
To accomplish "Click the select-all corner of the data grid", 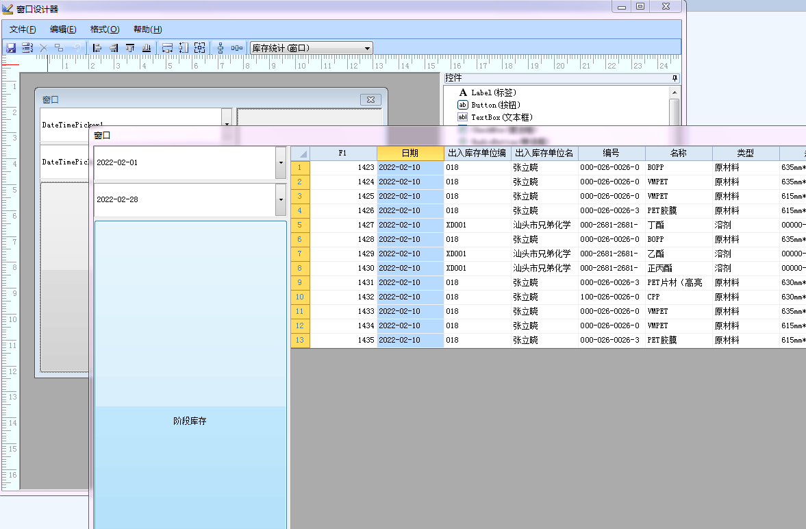I will (301, 153).
